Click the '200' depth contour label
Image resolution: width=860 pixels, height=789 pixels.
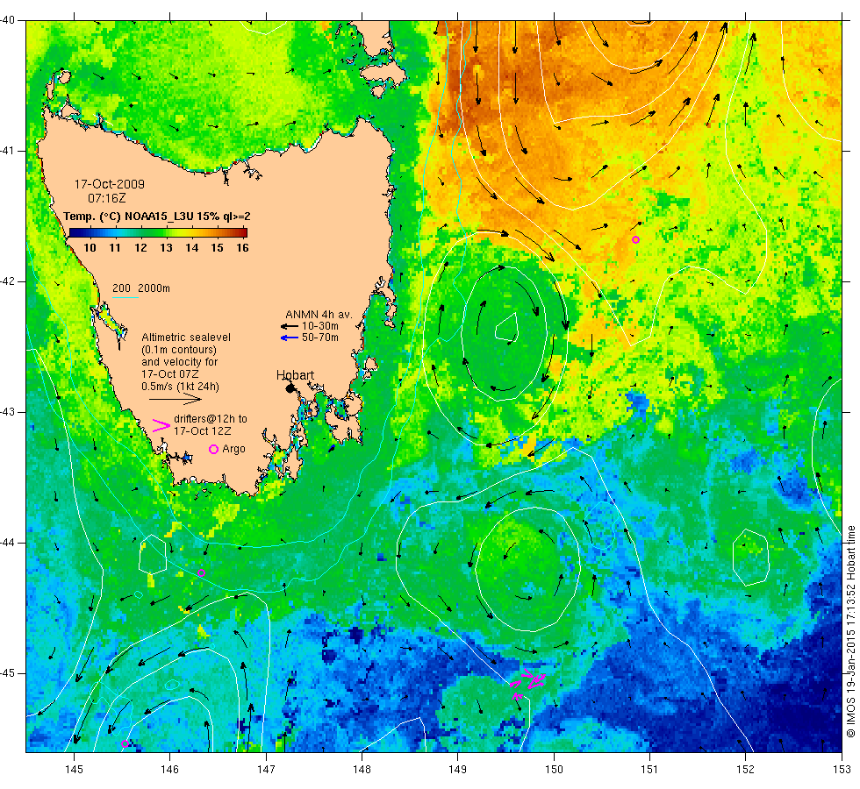click(x=121, y=288)
